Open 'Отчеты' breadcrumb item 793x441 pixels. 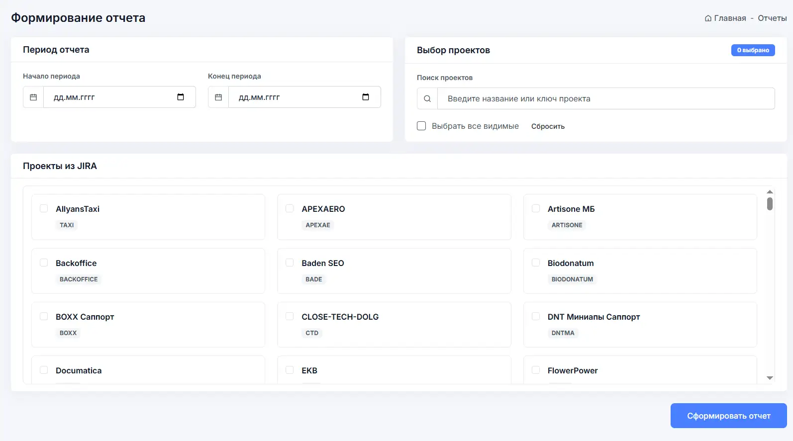[772, 18]
